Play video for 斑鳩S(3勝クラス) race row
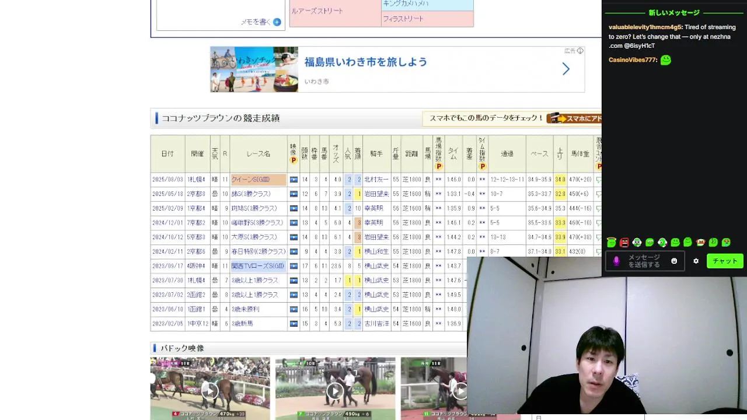This screenshot has width=747, height=420. pyautogui.click(x=294, y=208)
